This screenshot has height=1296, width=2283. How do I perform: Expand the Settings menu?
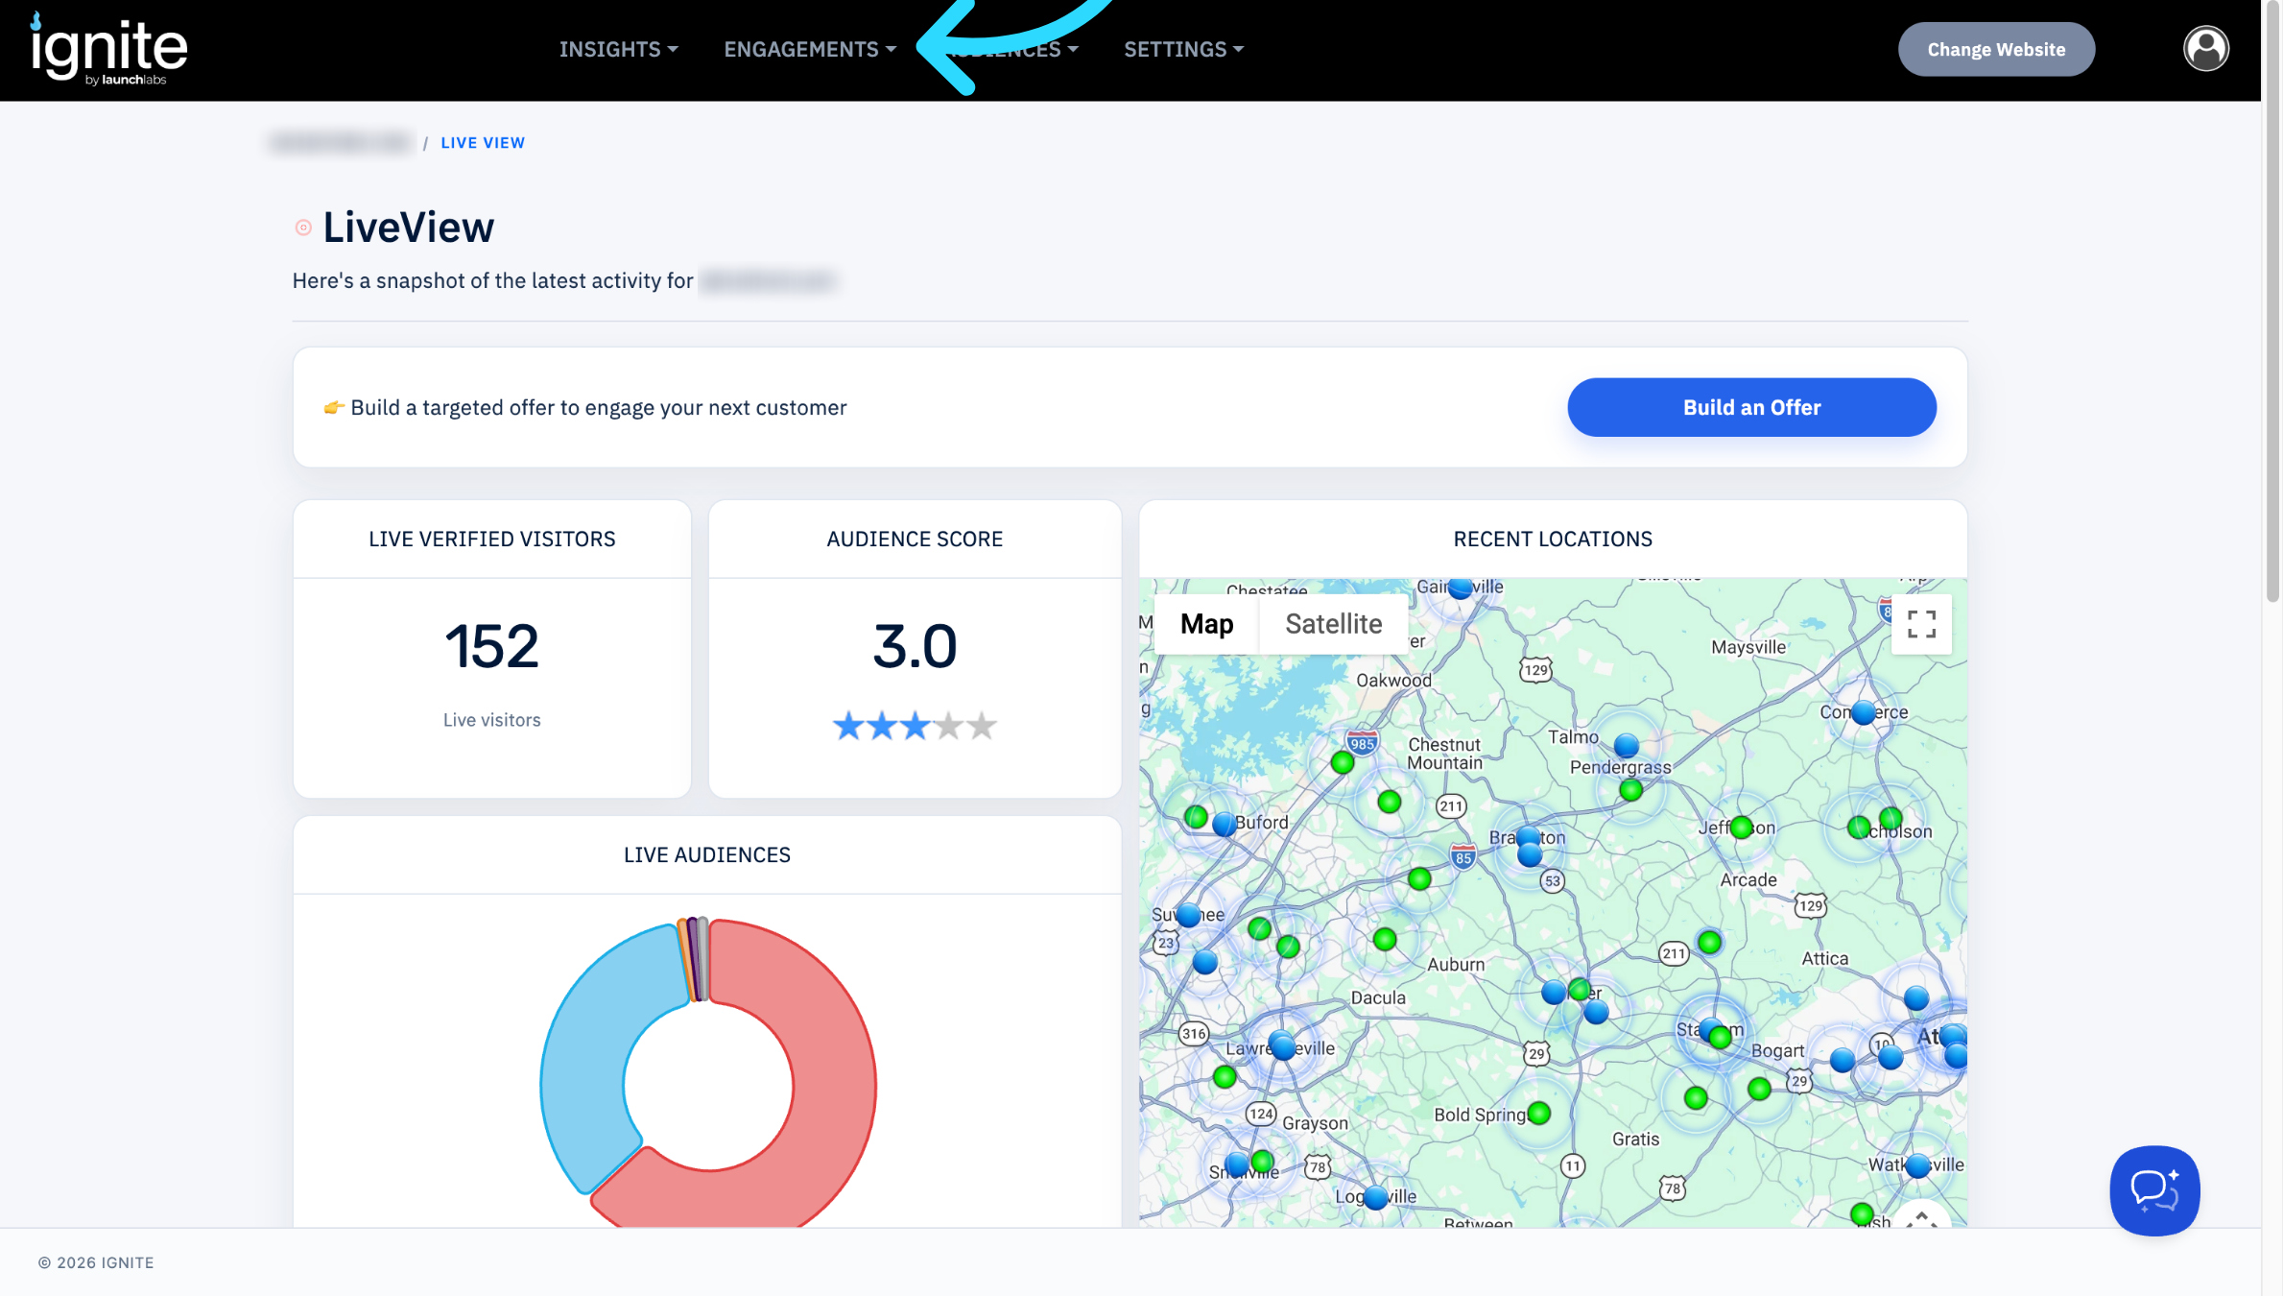coord(1183,49)
